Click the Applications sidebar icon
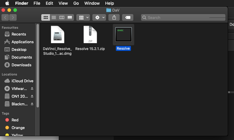The height and width of the screenshot is (140, 234). point(7,42)
